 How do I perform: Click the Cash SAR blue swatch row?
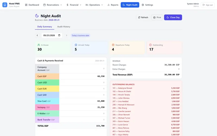47,95
